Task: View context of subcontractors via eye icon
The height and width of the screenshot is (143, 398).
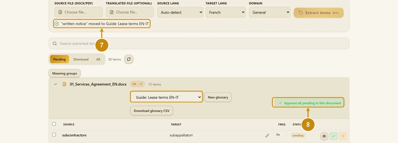Action: click(x=324, y=136)
